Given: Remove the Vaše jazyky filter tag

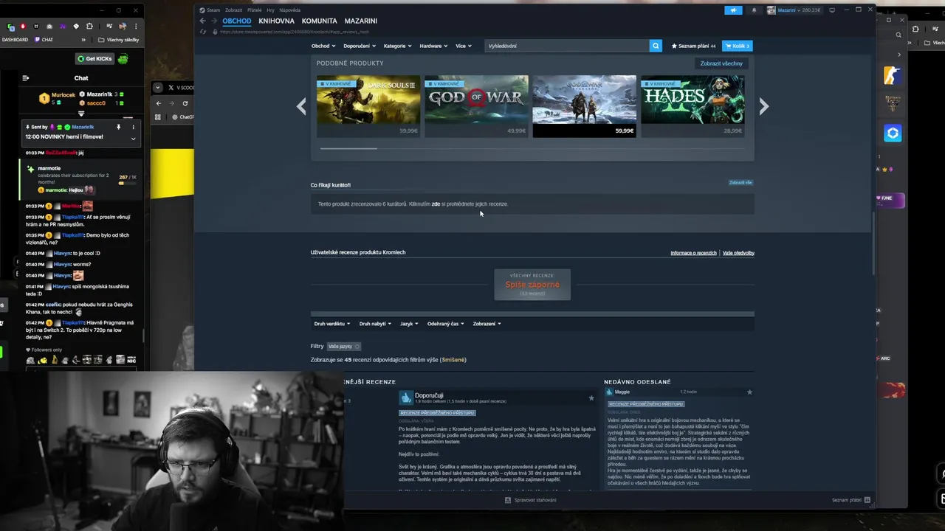Looking at the screenshot, I should click(x=357, y=347).
